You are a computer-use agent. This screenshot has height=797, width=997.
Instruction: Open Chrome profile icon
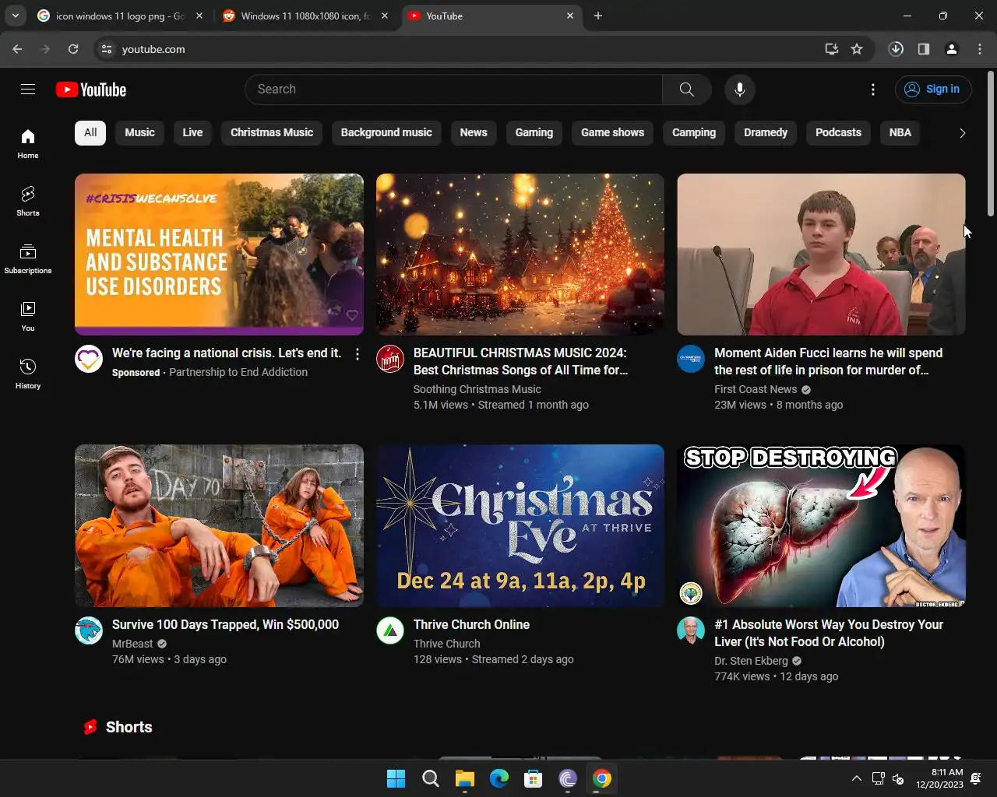click(952, 49)
